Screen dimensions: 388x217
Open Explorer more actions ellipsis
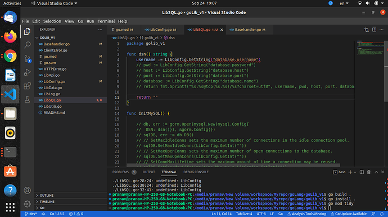[x=100, y=30]
